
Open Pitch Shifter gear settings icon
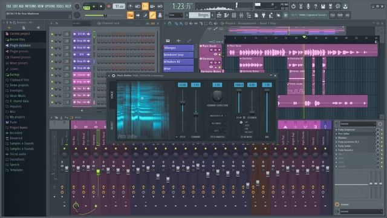click(114, 75)
